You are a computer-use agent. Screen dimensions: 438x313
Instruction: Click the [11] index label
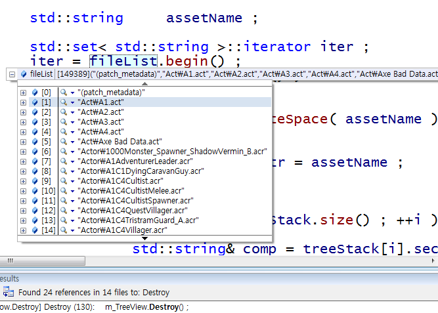(x=49, y=201)
